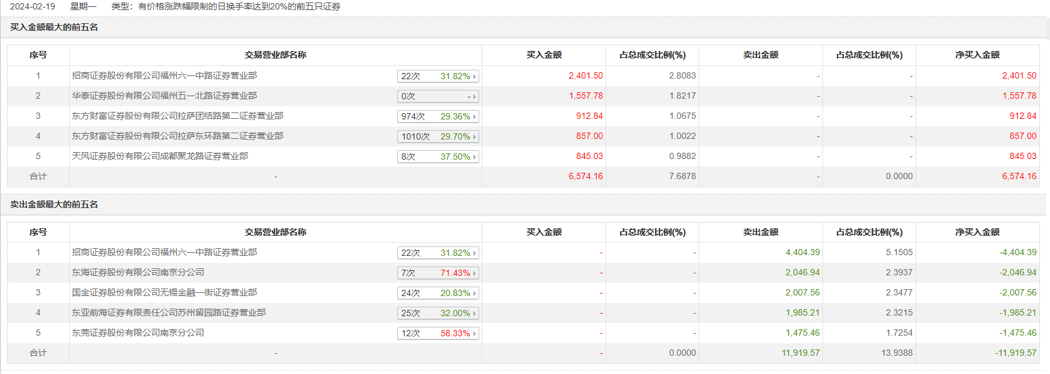1050x374 pixels.
Task: Open 东亚前海证券苏州留园路证券营业部 link
Action: (169, 312)
